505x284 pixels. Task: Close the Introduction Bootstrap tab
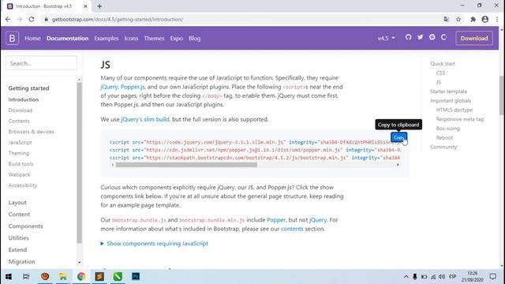[85, 6]
